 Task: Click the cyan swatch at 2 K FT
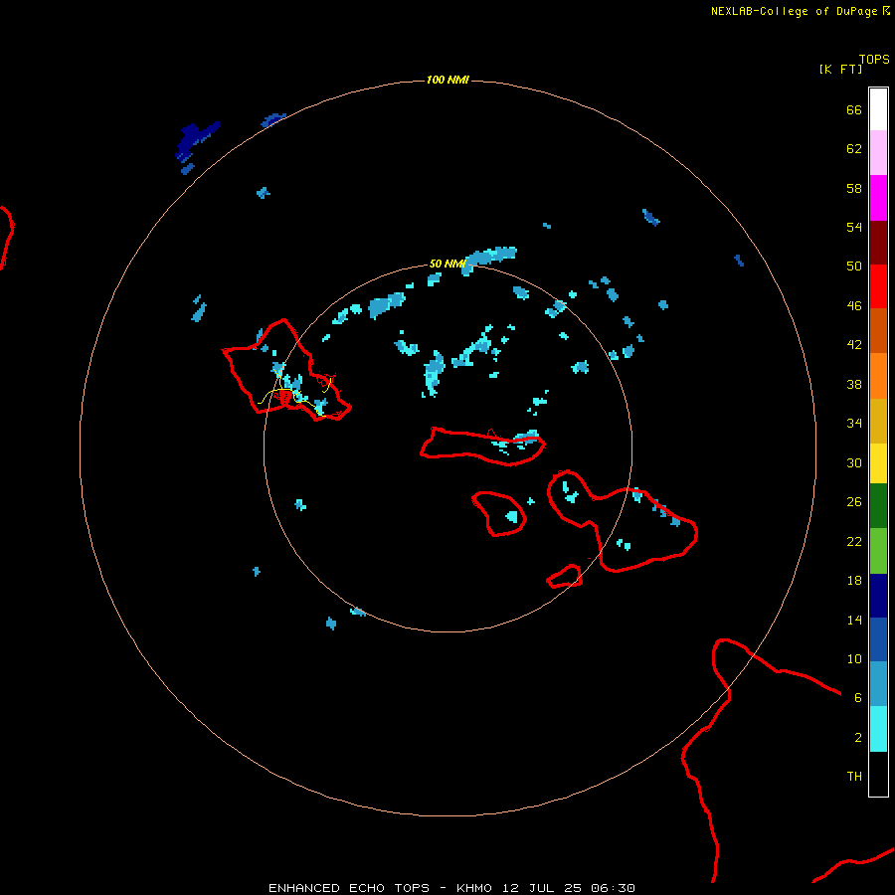pyautogui.click(x=878, y=729)
